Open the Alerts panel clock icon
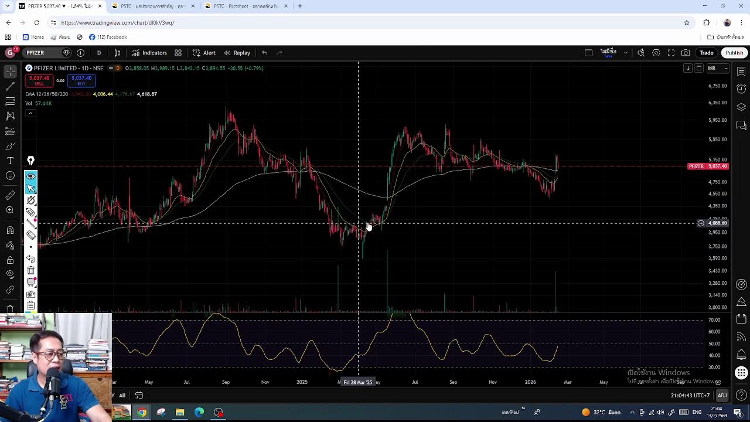750x422 pixels. [741, 89]
